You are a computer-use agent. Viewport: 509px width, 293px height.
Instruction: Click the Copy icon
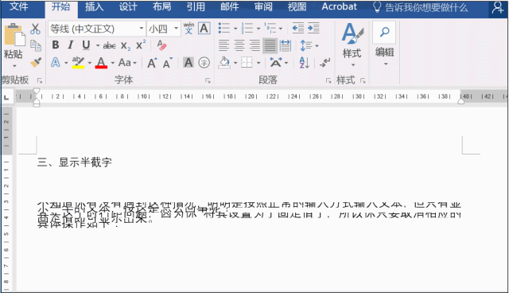point(35,45)
